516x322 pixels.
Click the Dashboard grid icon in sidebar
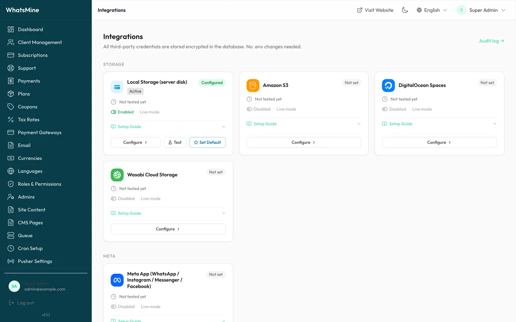point(11,29)
